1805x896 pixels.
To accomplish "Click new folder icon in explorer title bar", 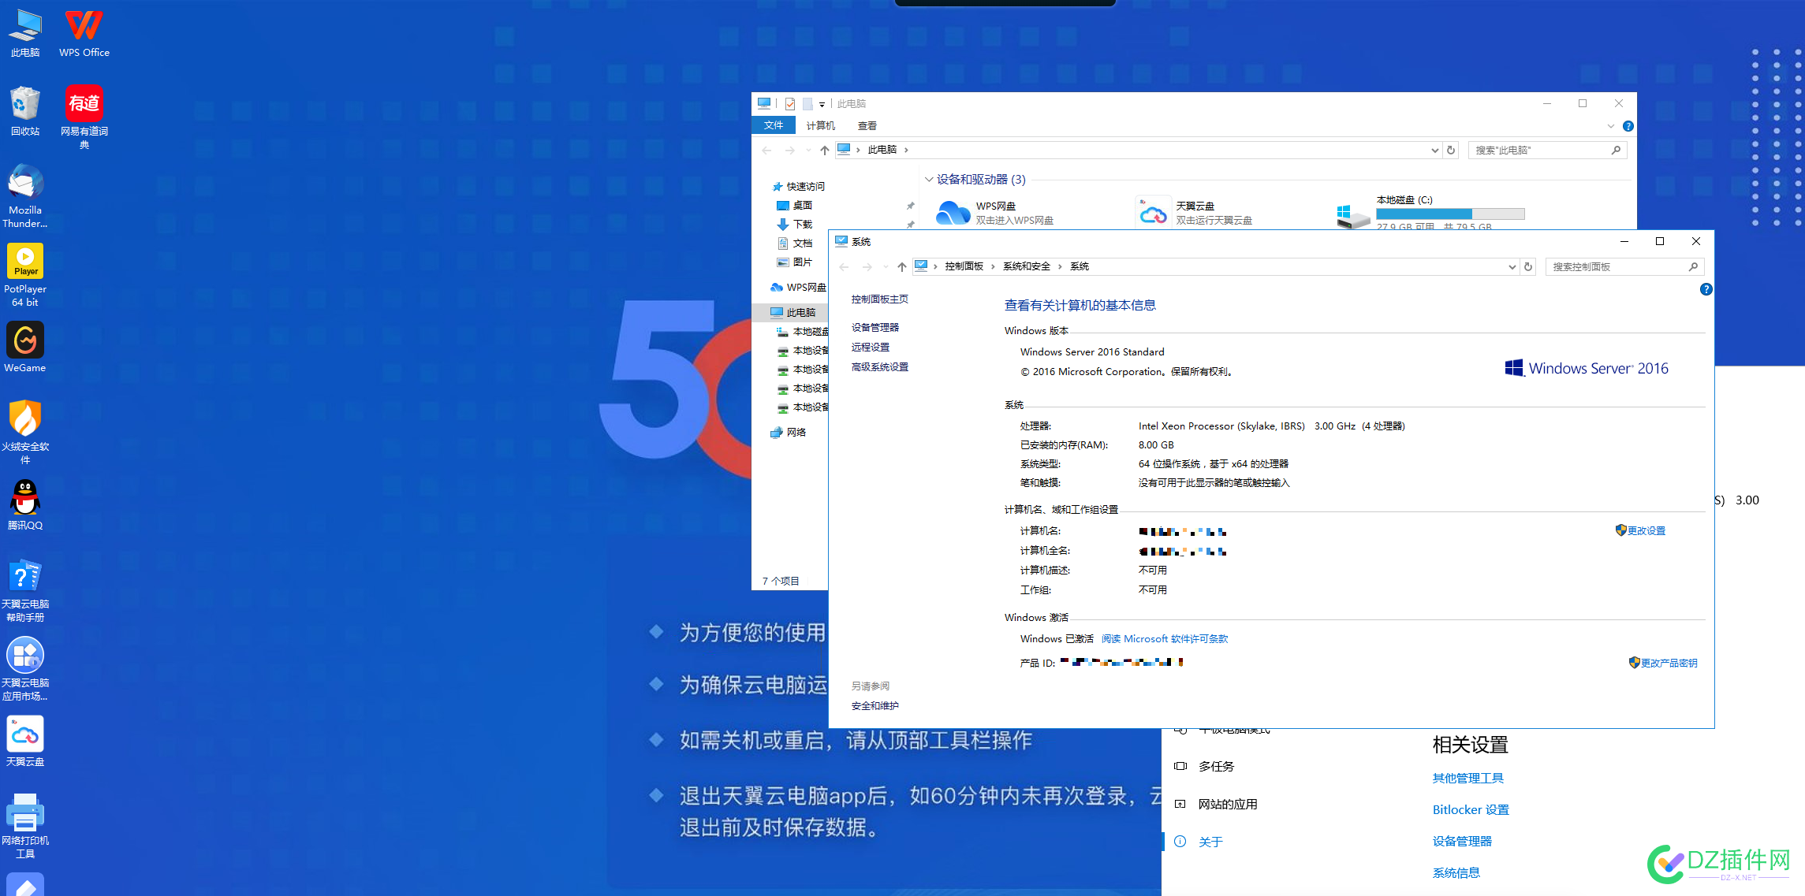I will (807, 104).
